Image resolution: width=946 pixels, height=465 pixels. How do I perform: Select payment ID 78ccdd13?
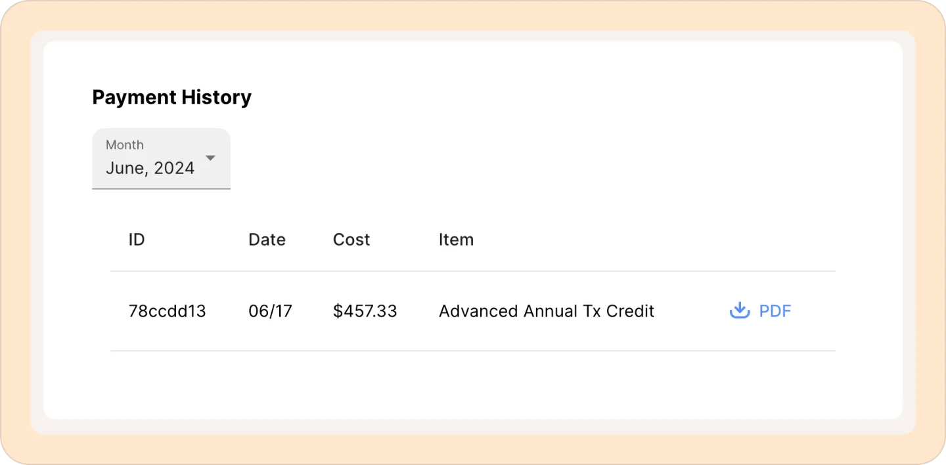167,311
